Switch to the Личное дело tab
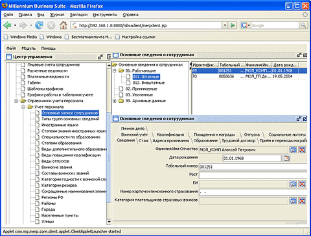 point(133,129)
